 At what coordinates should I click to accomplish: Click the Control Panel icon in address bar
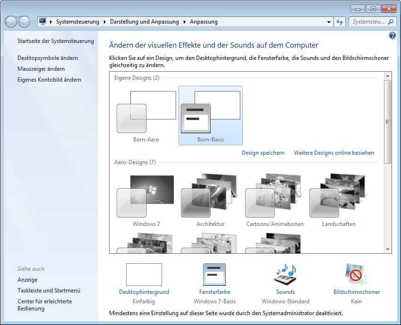point(43,22)
